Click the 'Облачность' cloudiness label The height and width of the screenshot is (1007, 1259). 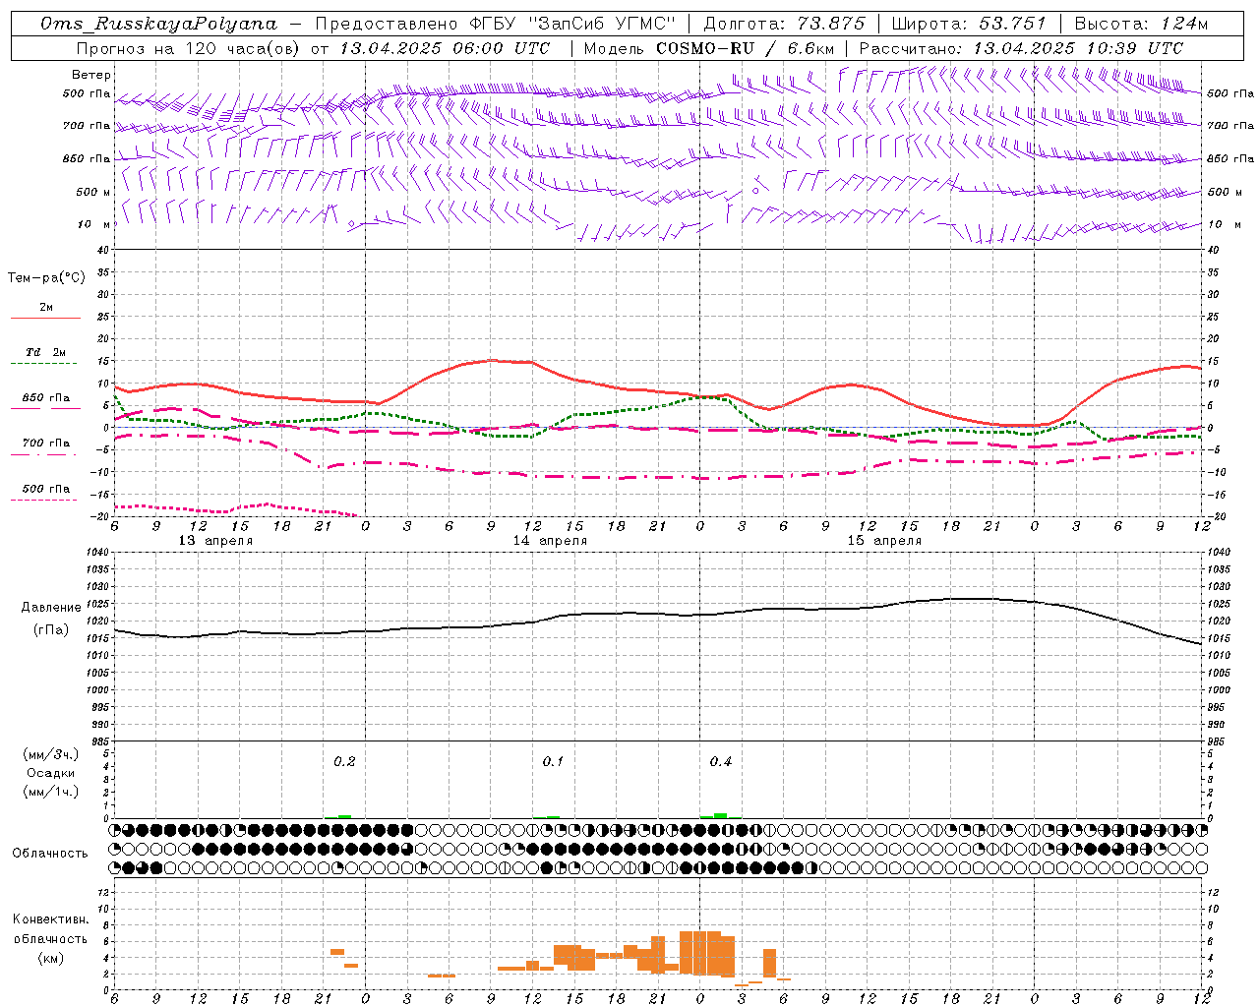[50, 854]
